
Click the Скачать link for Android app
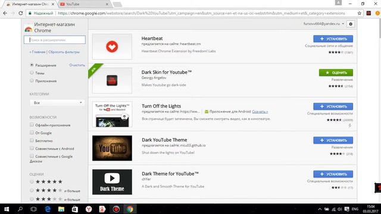coord(260,112)
